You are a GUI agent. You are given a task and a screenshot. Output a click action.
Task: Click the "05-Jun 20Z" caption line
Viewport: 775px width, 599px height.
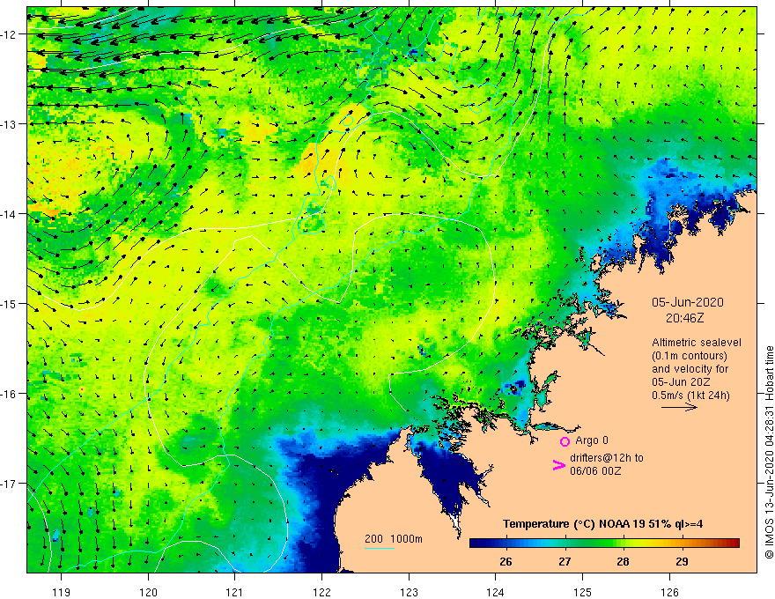pos(681,382)
